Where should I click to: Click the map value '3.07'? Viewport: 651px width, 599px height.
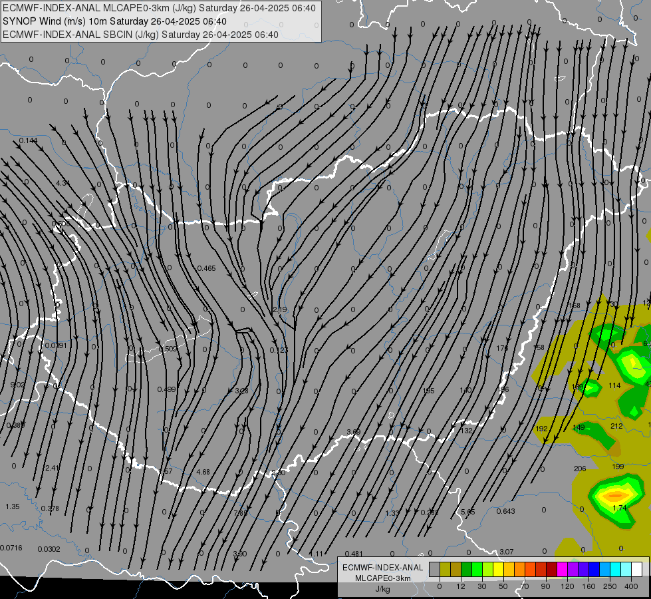click(x=507, y=552)
